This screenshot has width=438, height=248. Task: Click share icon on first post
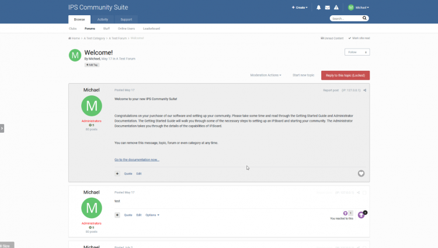[x=365, y=90]
